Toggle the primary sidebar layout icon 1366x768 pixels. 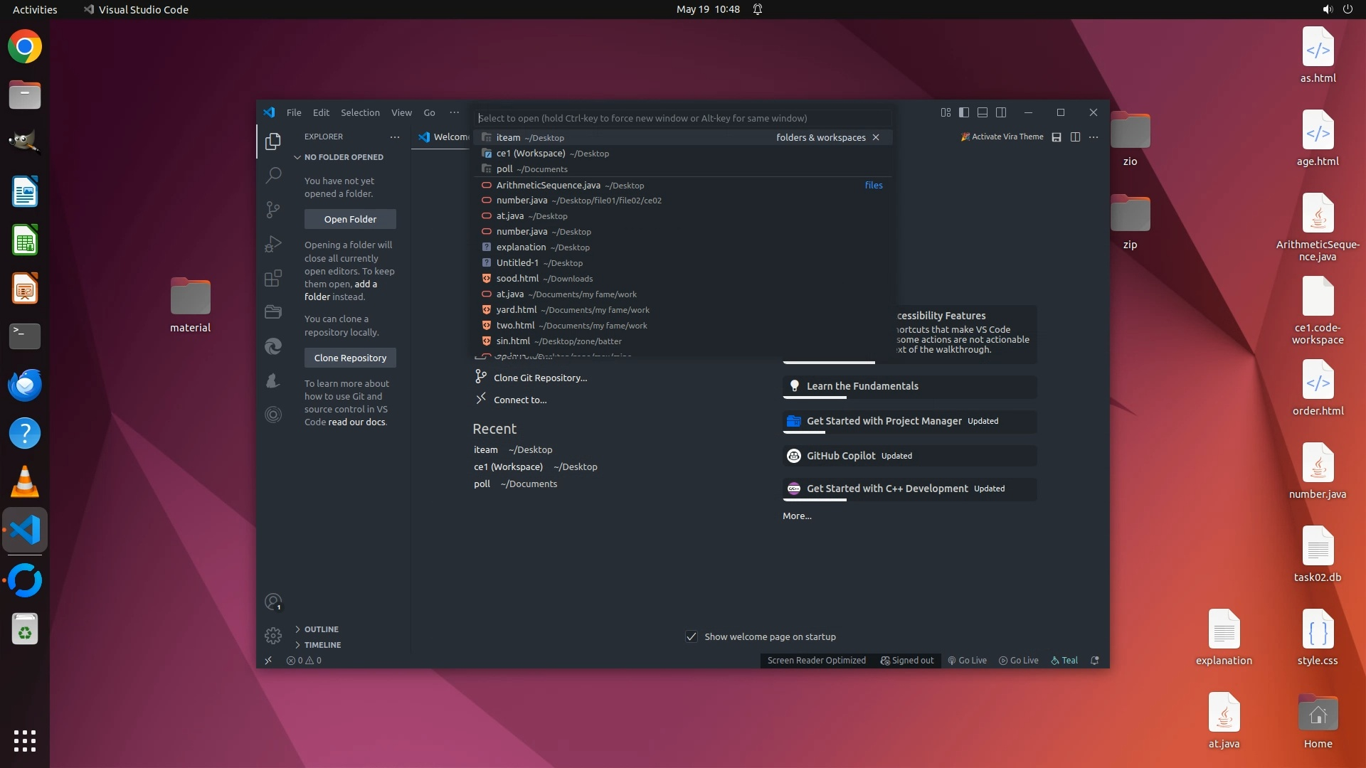tap(964, 112)
